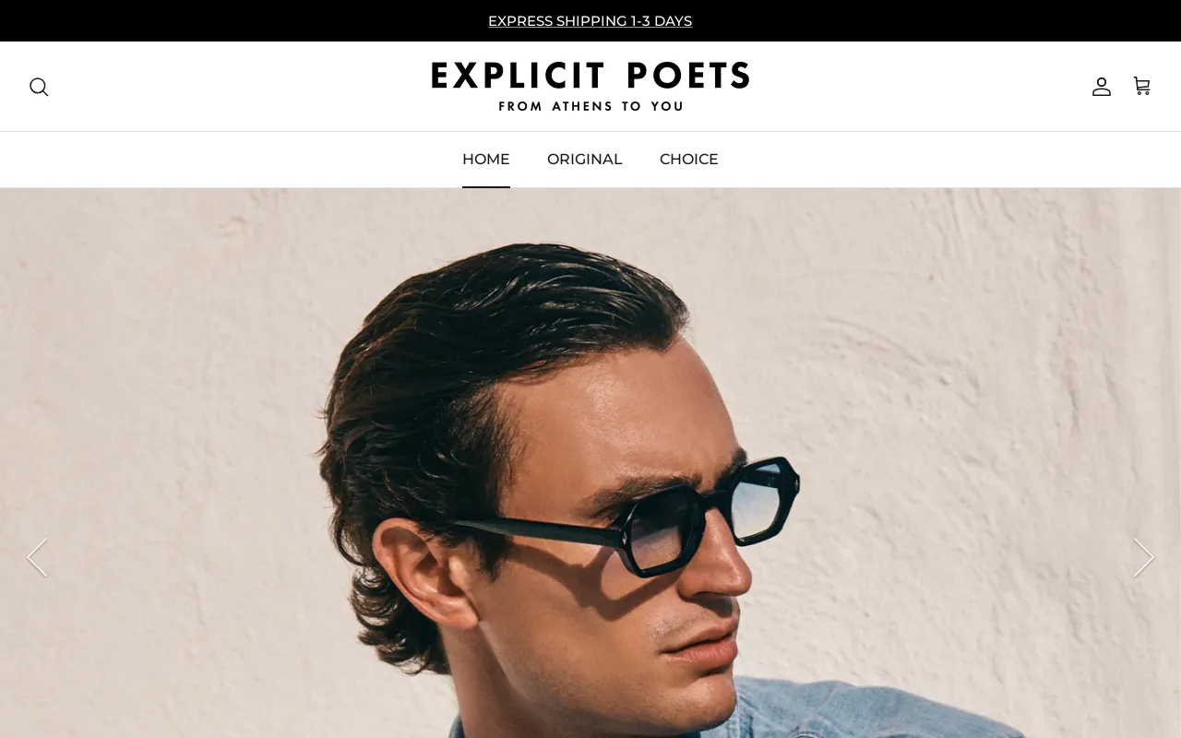View the shopping cart icon
The height and width of the screenshot is (738, 1181).
(x=1141, y=86)
